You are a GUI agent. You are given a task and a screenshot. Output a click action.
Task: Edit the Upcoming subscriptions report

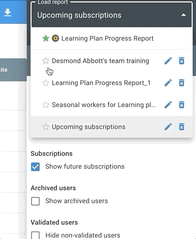point(168,127)
